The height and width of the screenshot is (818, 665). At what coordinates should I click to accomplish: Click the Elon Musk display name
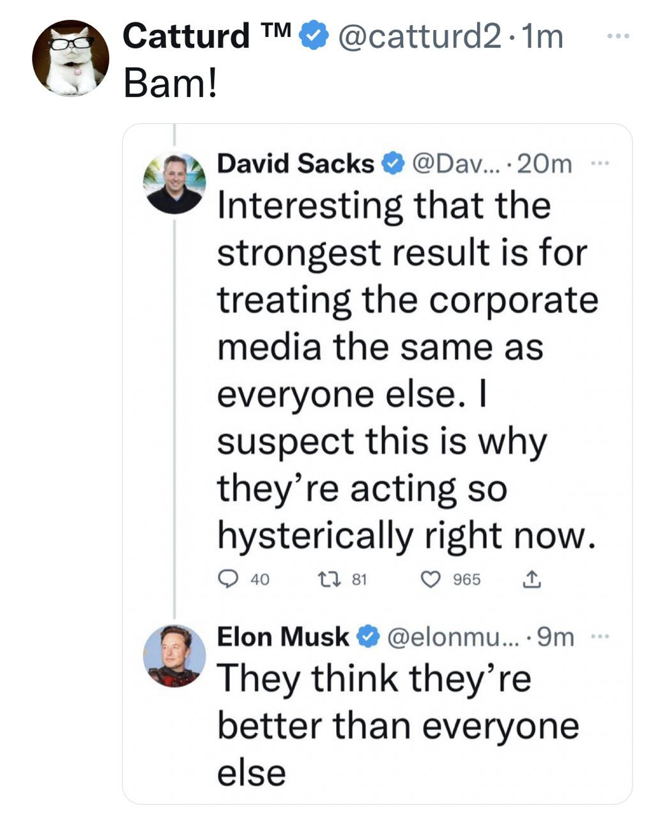283,637
